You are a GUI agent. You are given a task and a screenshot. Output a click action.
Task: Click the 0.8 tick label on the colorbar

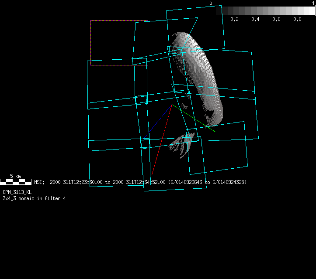tap(297, 19)
